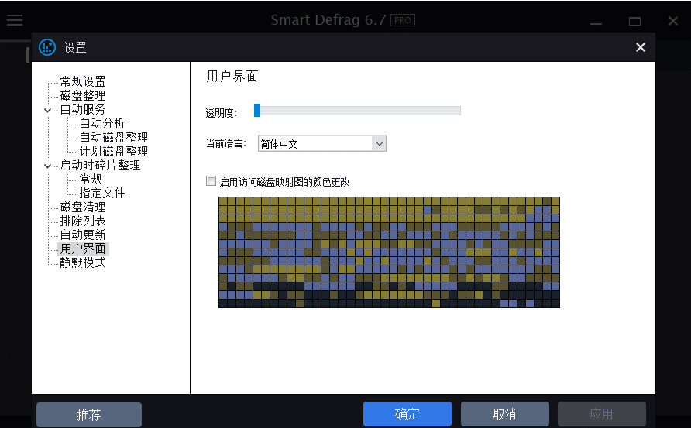Click the 用户界面 page heading

click(x=232, y=77)
